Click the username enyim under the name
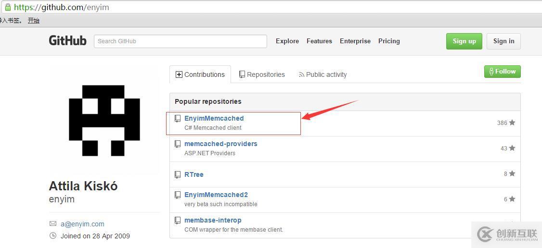The image size is (542, 248). click(62, 199)
